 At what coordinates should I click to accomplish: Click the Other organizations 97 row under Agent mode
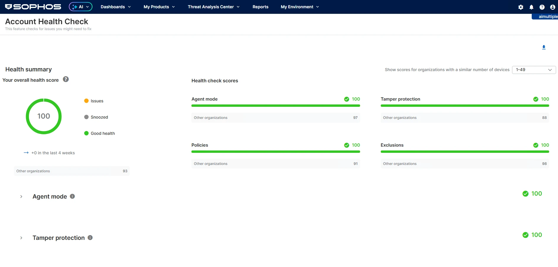(276, 118)
